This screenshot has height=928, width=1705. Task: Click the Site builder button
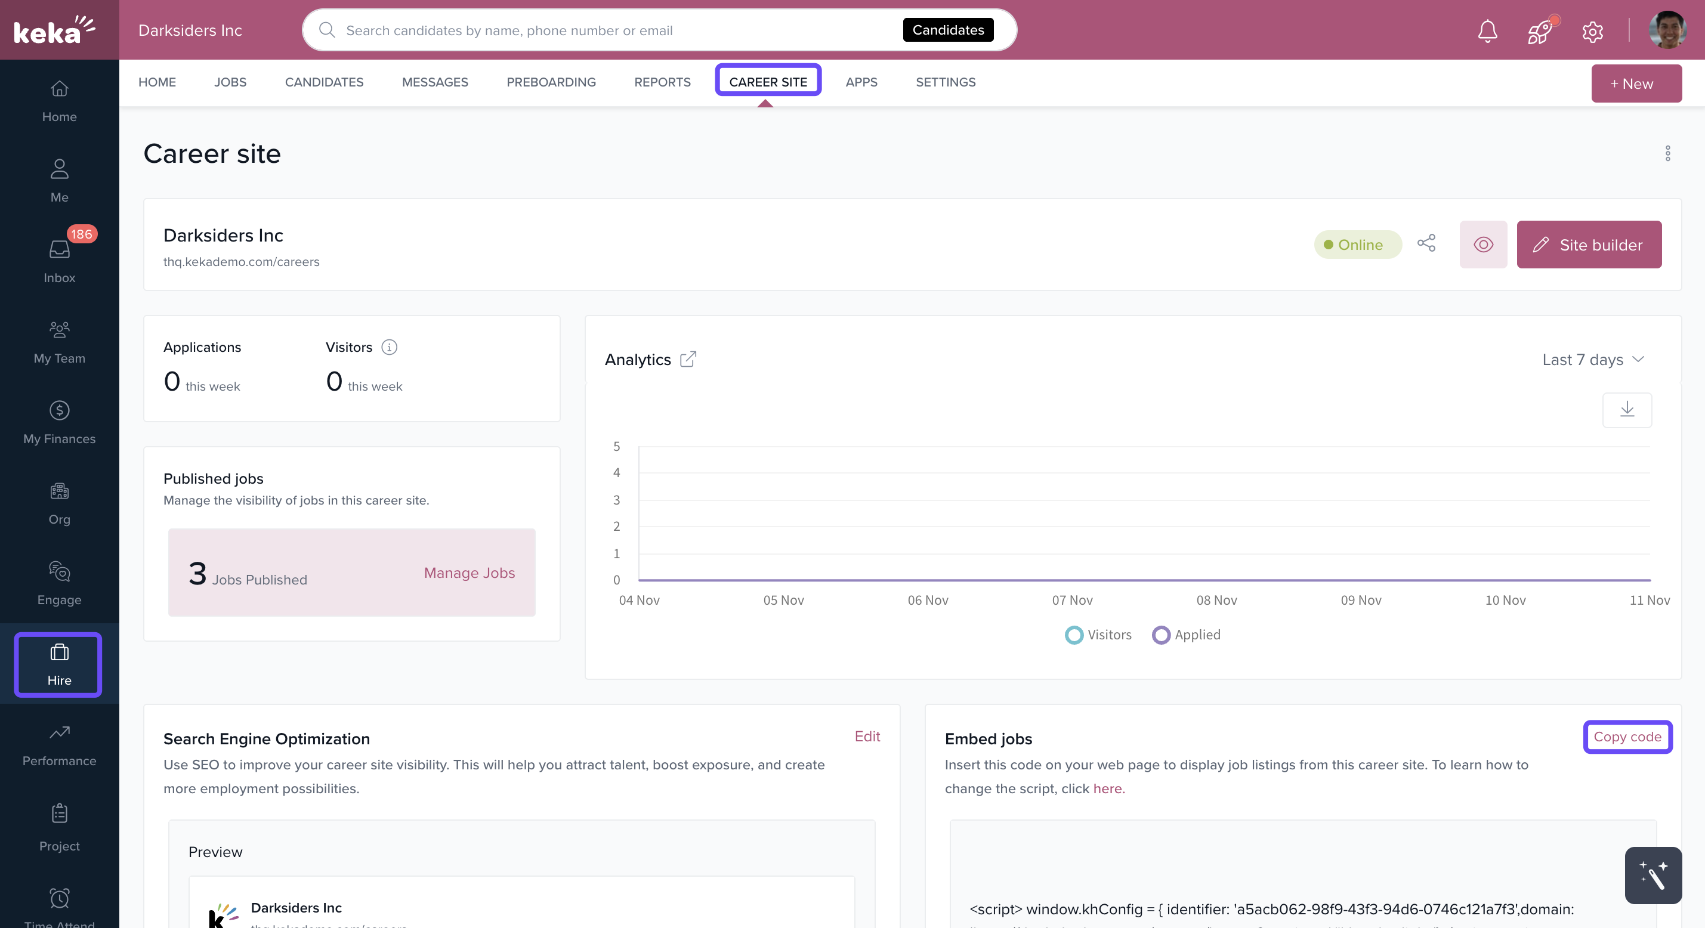[1589, 245]
